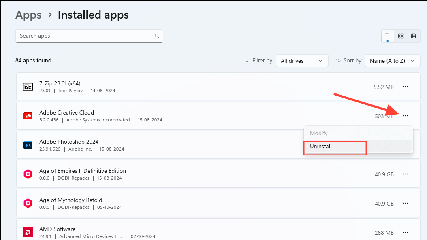Select Uninstall from the context menu
Screen dimensions: 427x240
point(358,147)
